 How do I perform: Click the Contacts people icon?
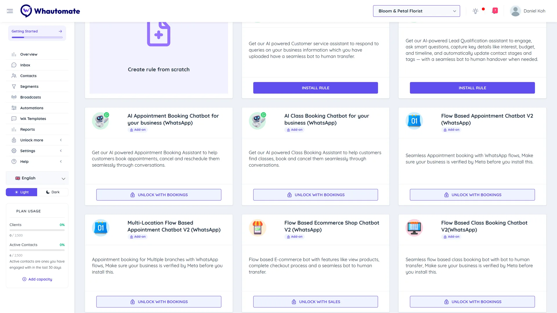coord(14,76)
